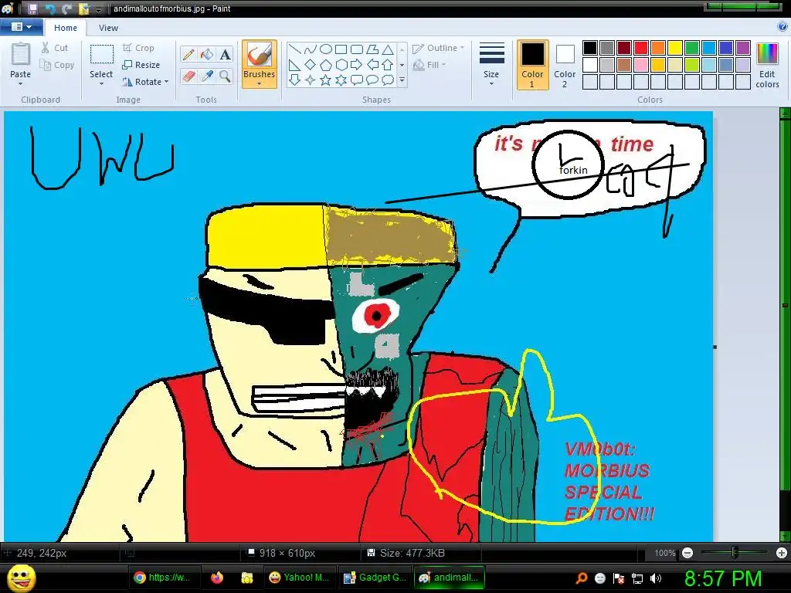
Task: Pick the pink color swatch
Action: [641, 65]
